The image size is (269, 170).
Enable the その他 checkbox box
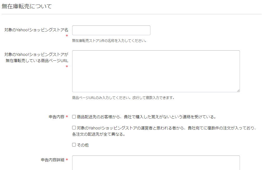74,145
